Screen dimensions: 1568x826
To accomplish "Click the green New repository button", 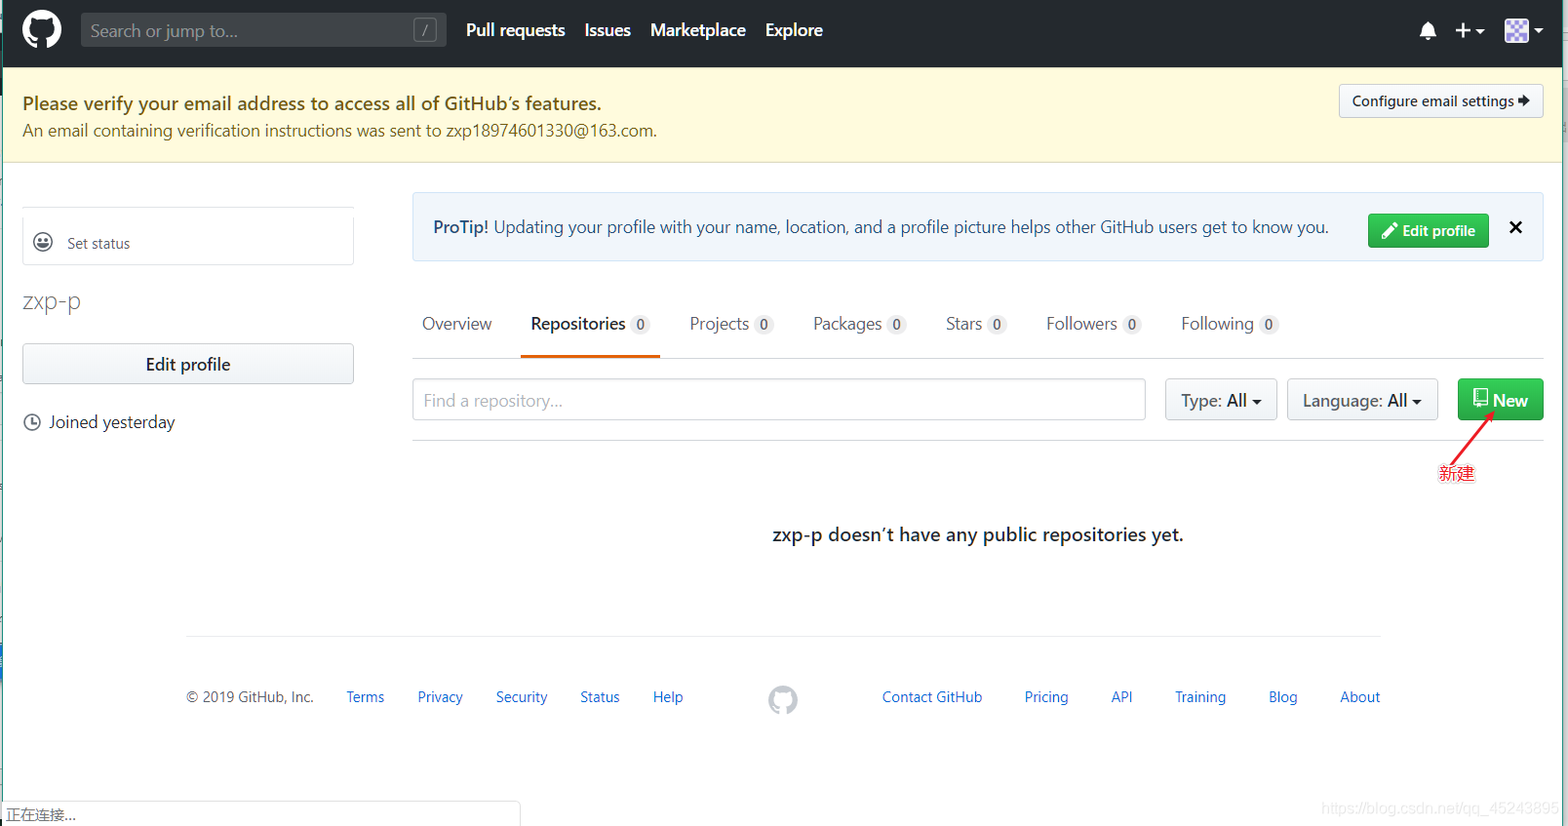I will pos(1500,400).
